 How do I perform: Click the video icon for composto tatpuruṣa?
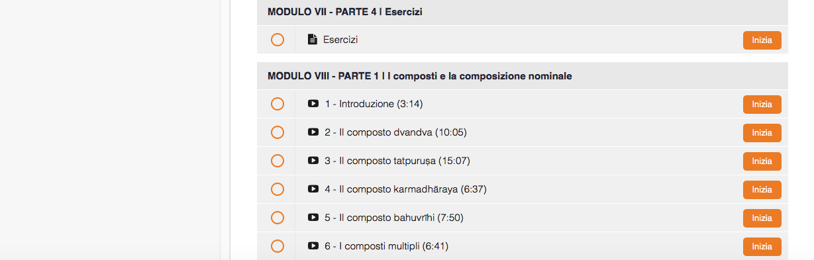coord(313,161)
